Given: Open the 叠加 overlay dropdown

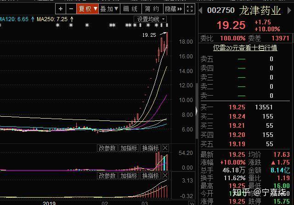Looking at the screenshot, I should coord(109,9).
